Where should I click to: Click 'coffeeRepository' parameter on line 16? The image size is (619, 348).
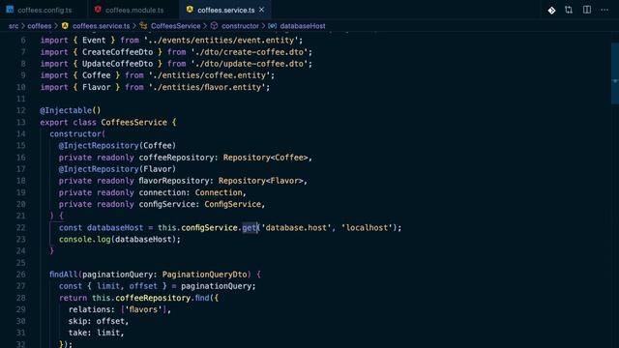pyautogui.click(x=176, y=158)
